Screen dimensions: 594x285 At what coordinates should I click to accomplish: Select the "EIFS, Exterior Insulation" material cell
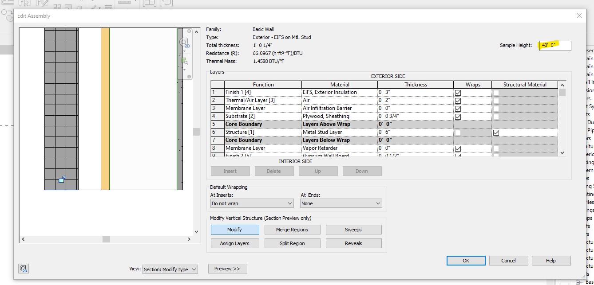point(340,92)
